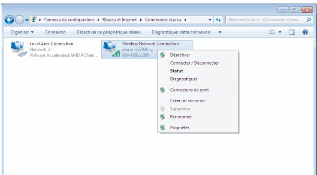The image size is (317, 175).
Task: Click Désactiver ce périphérique réseau
Action: (x=109, y=32)
